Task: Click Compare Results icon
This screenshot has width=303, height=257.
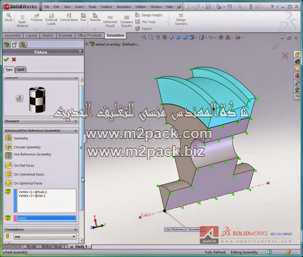Action: coord(127,21)
